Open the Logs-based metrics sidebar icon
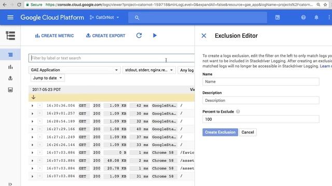 pyautogui.click(x=10, y=67)
